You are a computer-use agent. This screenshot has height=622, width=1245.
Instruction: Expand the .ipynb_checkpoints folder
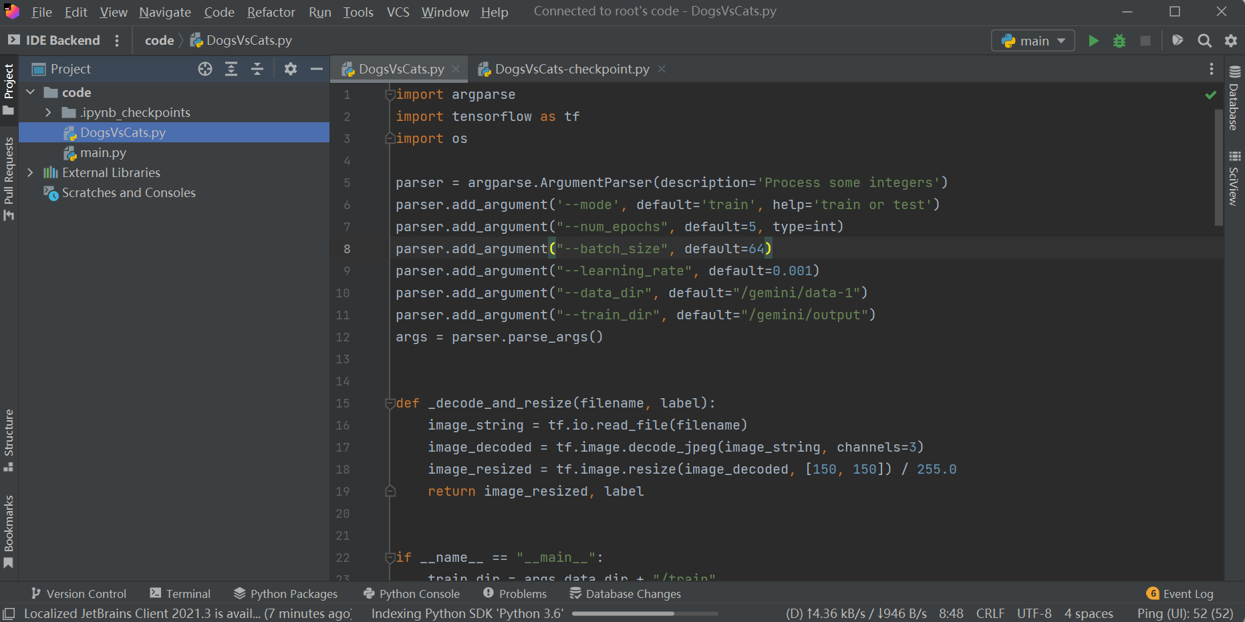[x=48, y=112]
